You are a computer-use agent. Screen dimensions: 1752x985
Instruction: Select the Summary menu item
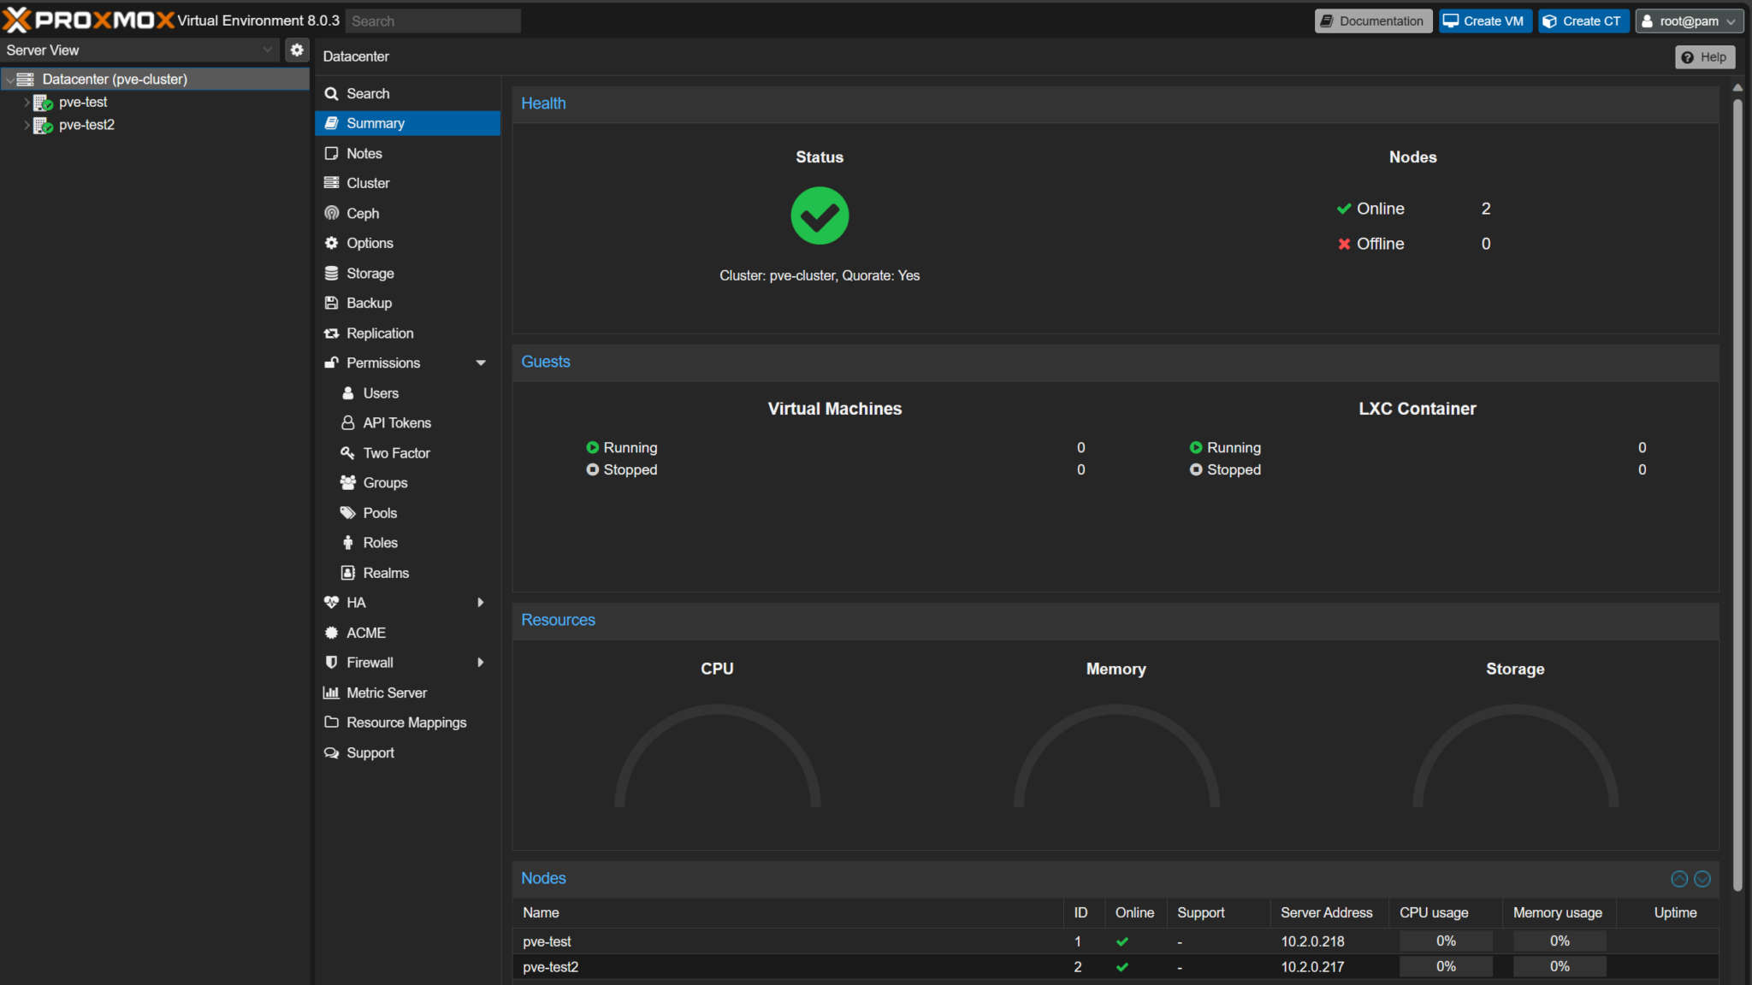click(x=407, y=123)
